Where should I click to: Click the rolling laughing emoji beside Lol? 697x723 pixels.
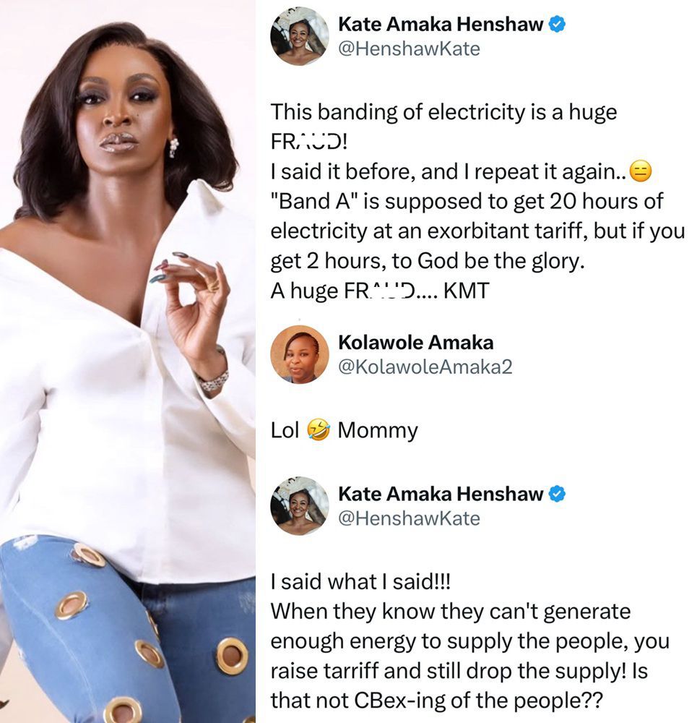(x=318, y=431)
